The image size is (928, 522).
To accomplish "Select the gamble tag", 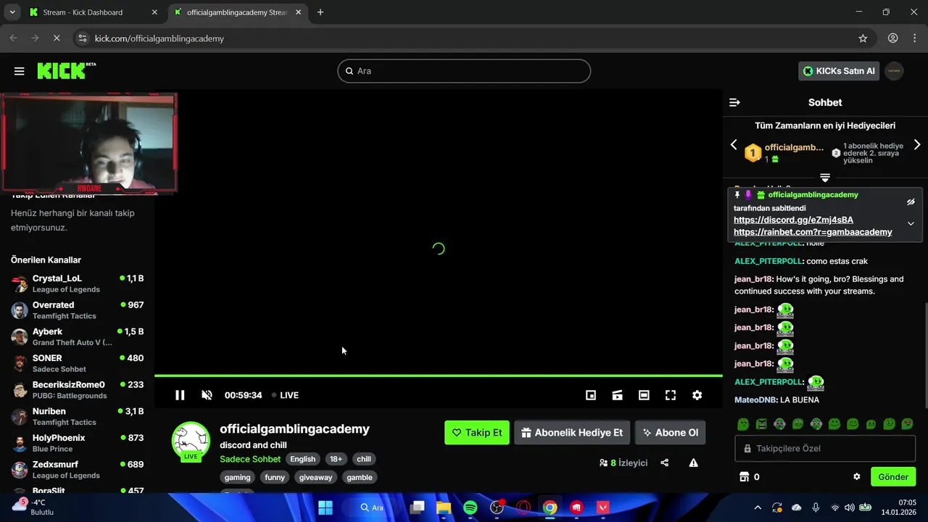I will point(360,477).
